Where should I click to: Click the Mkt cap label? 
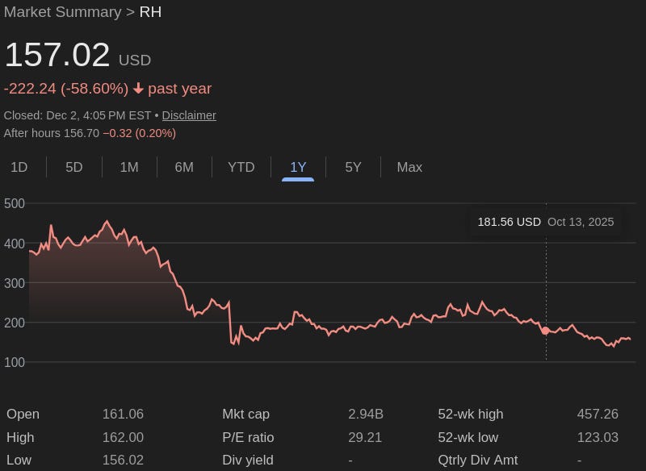(246, 414)
